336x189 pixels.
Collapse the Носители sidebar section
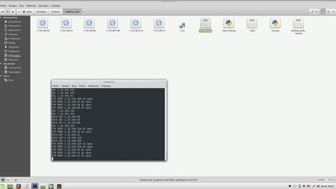pos(1,64)
